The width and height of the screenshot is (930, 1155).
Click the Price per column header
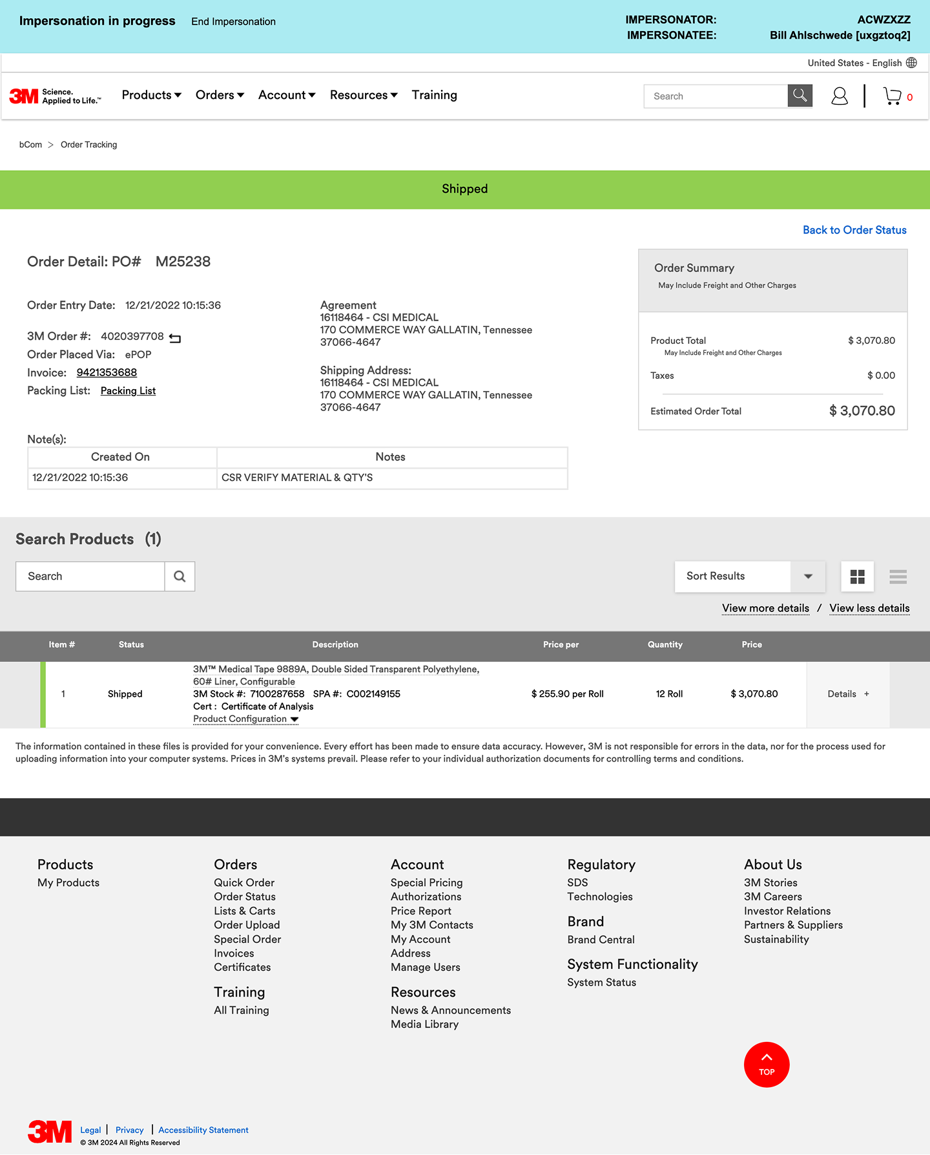561,645
